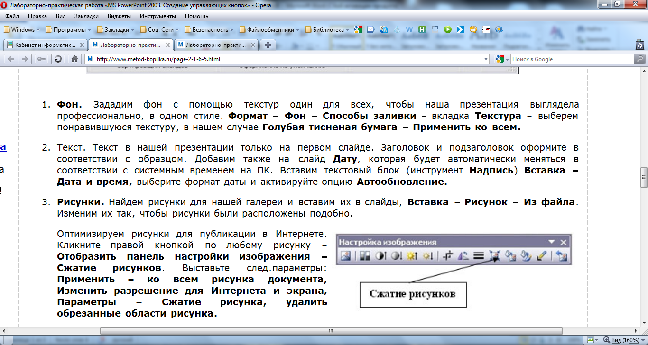Open the search engine selector dropdown
648x345 pixels.
(x=501, y=59)
